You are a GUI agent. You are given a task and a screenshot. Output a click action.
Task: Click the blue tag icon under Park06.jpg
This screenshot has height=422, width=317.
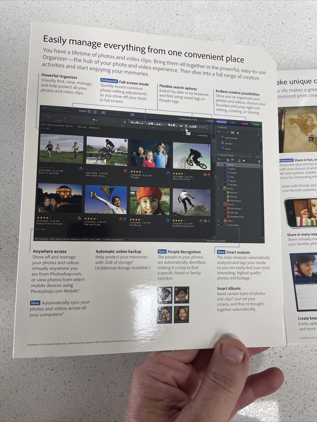coord(167,220)
